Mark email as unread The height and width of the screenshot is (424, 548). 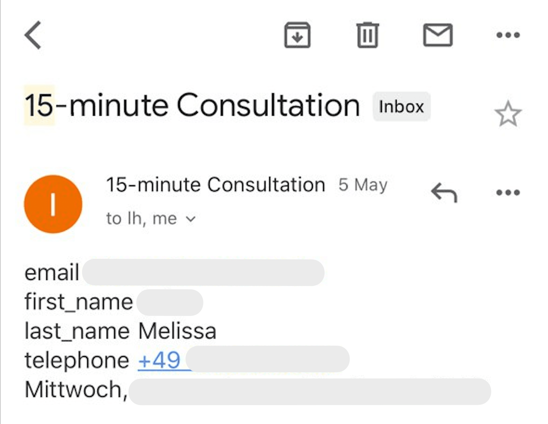[x=437, y=35]
